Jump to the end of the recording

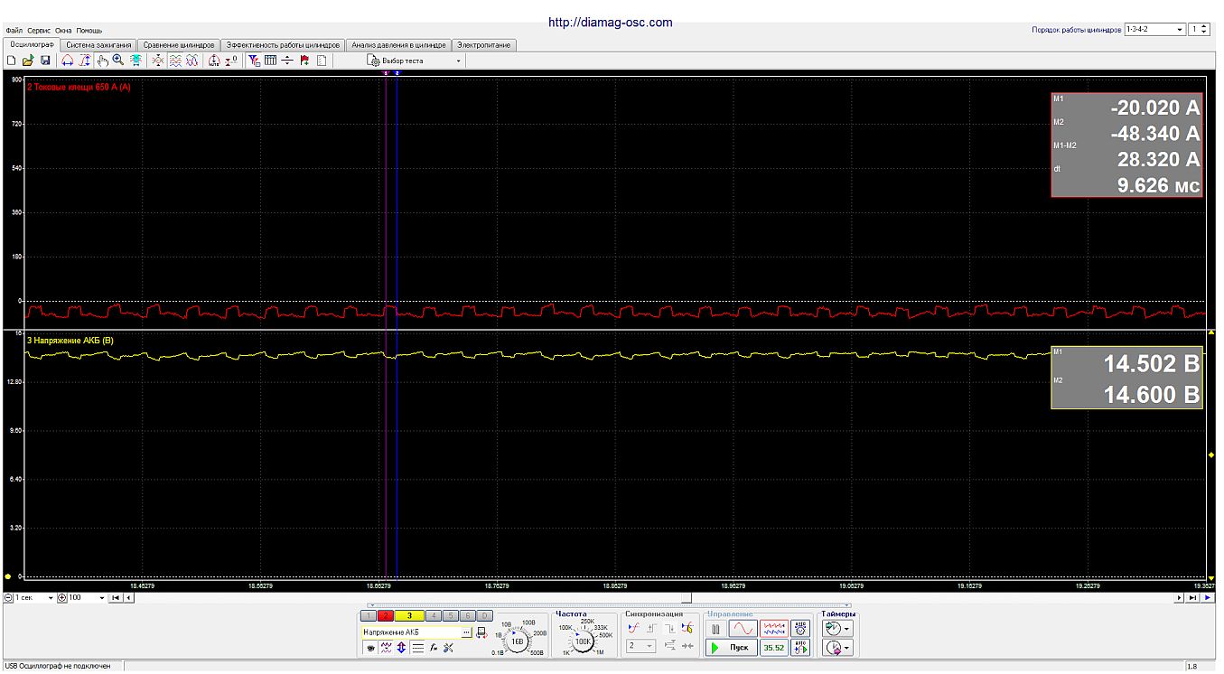1192,598
